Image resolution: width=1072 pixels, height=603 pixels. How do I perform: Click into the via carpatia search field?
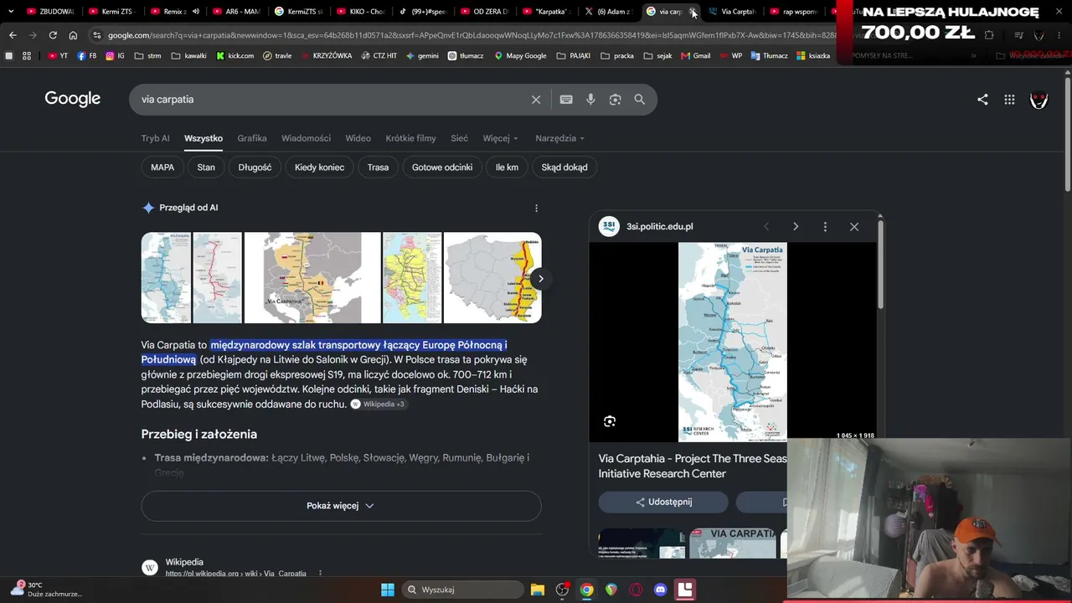tap(333, 100)
